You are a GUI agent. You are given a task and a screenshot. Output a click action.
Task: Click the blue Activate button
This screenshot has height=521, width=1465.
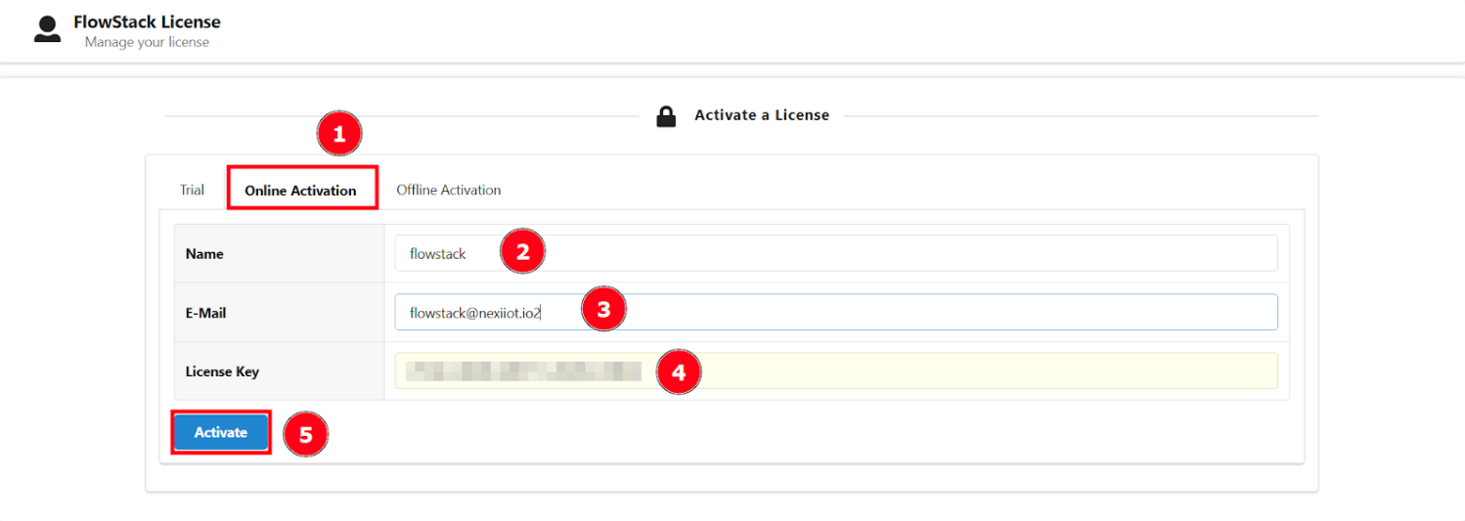click(221, 432)
